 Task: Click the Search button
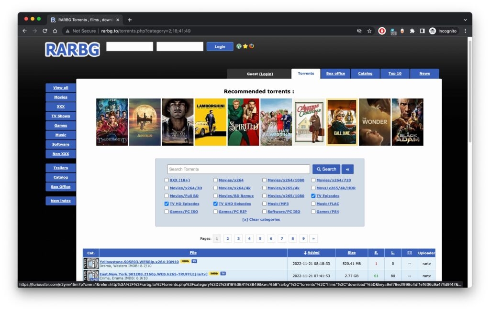tap(326, 169)
